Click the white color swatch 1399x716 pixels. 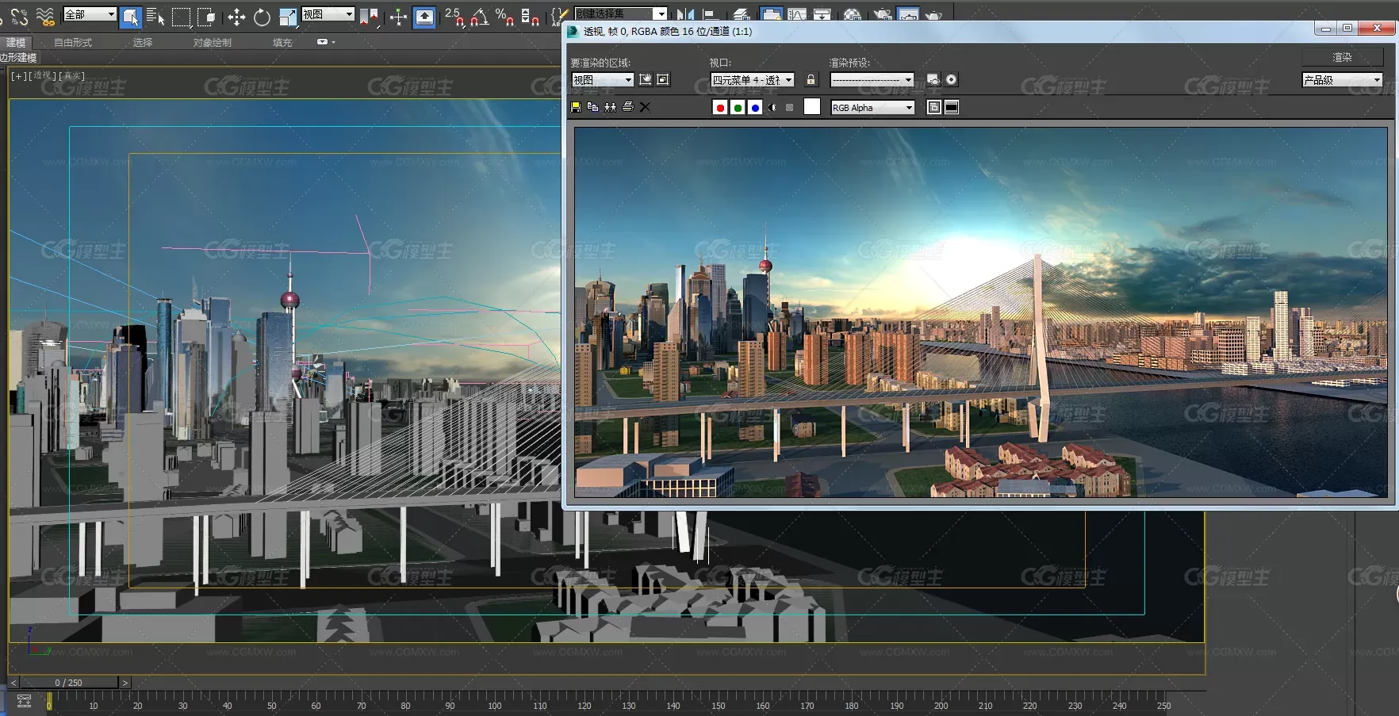coord(812,106)
